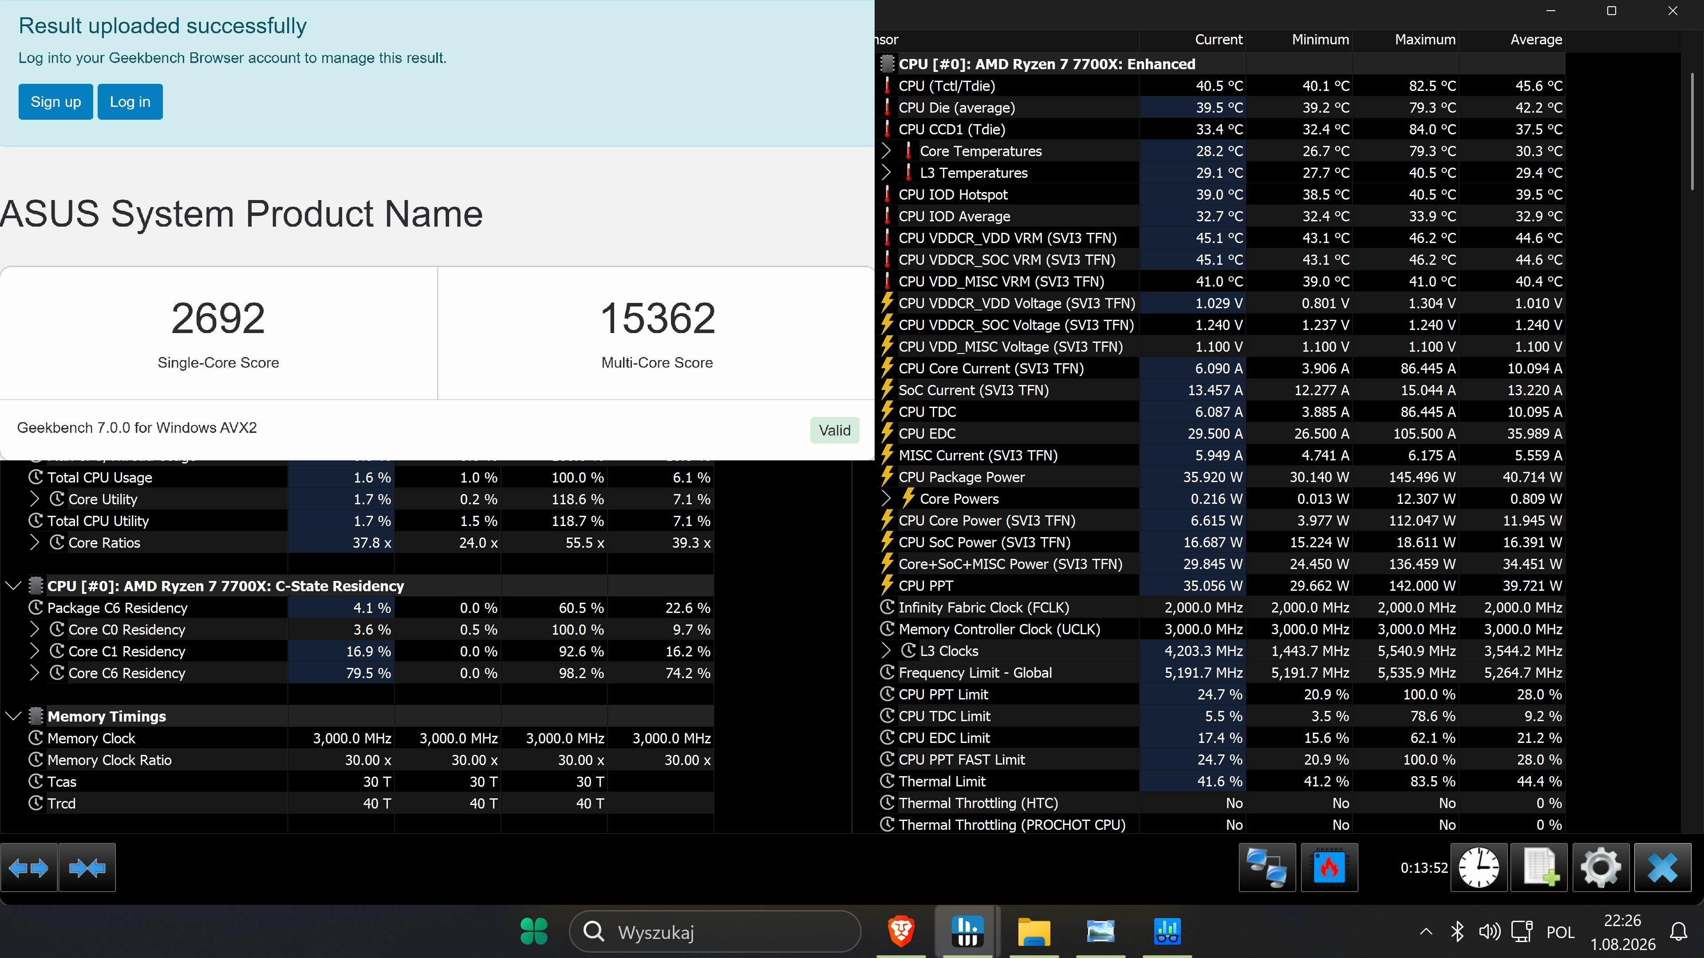The width and height of the screenshot is (1704, 958).
Task: Show hidden system tray icons
Action: click(1426, 932)
